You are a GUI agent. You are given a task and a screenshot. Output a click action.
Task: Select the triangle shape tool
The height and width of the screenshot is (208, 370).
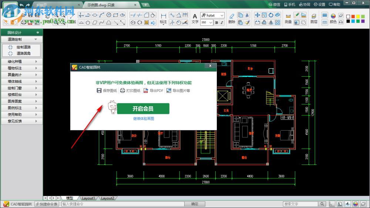click(x=81, y=22)
